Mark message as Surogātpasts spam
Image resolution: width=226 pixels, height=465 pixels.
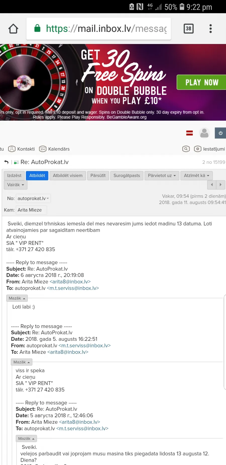[127, 175]
